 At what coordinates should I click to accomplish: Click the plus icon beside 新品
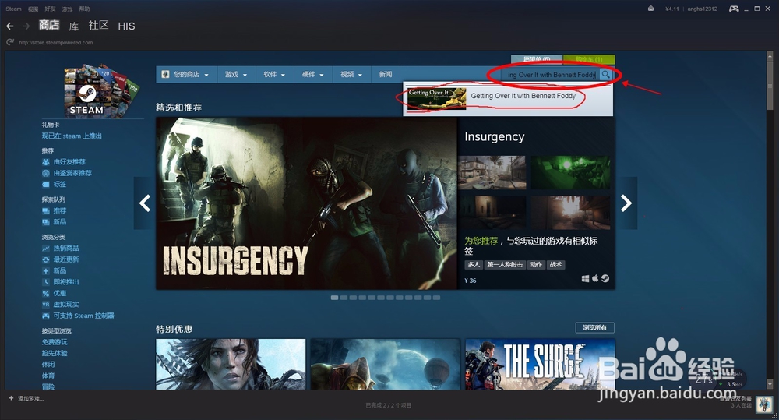(46, 271)
